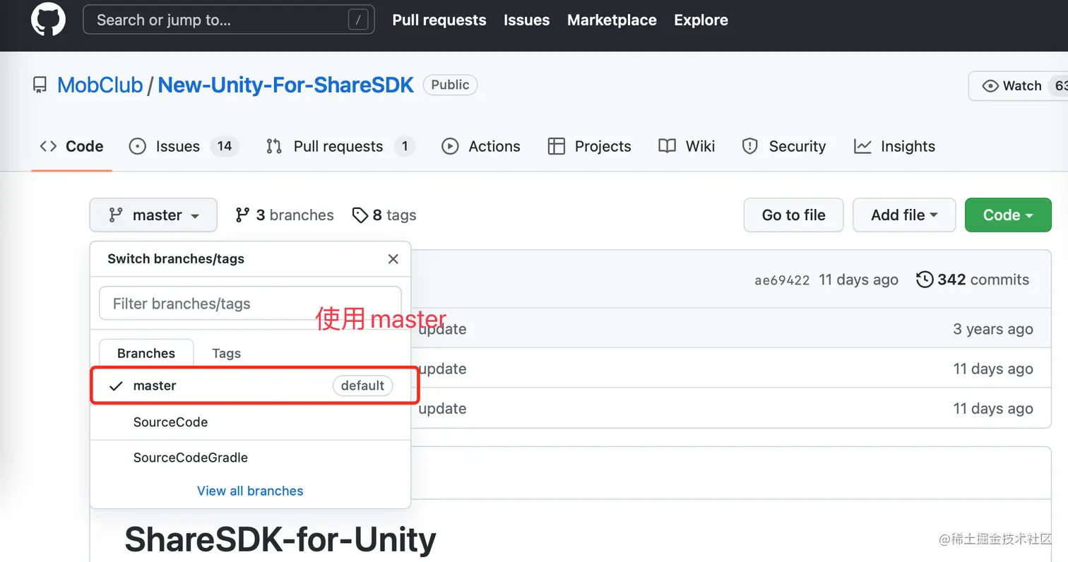Open the 342 commits history
This screenshot has width=1068, height=562.
(x=973, y=280)
